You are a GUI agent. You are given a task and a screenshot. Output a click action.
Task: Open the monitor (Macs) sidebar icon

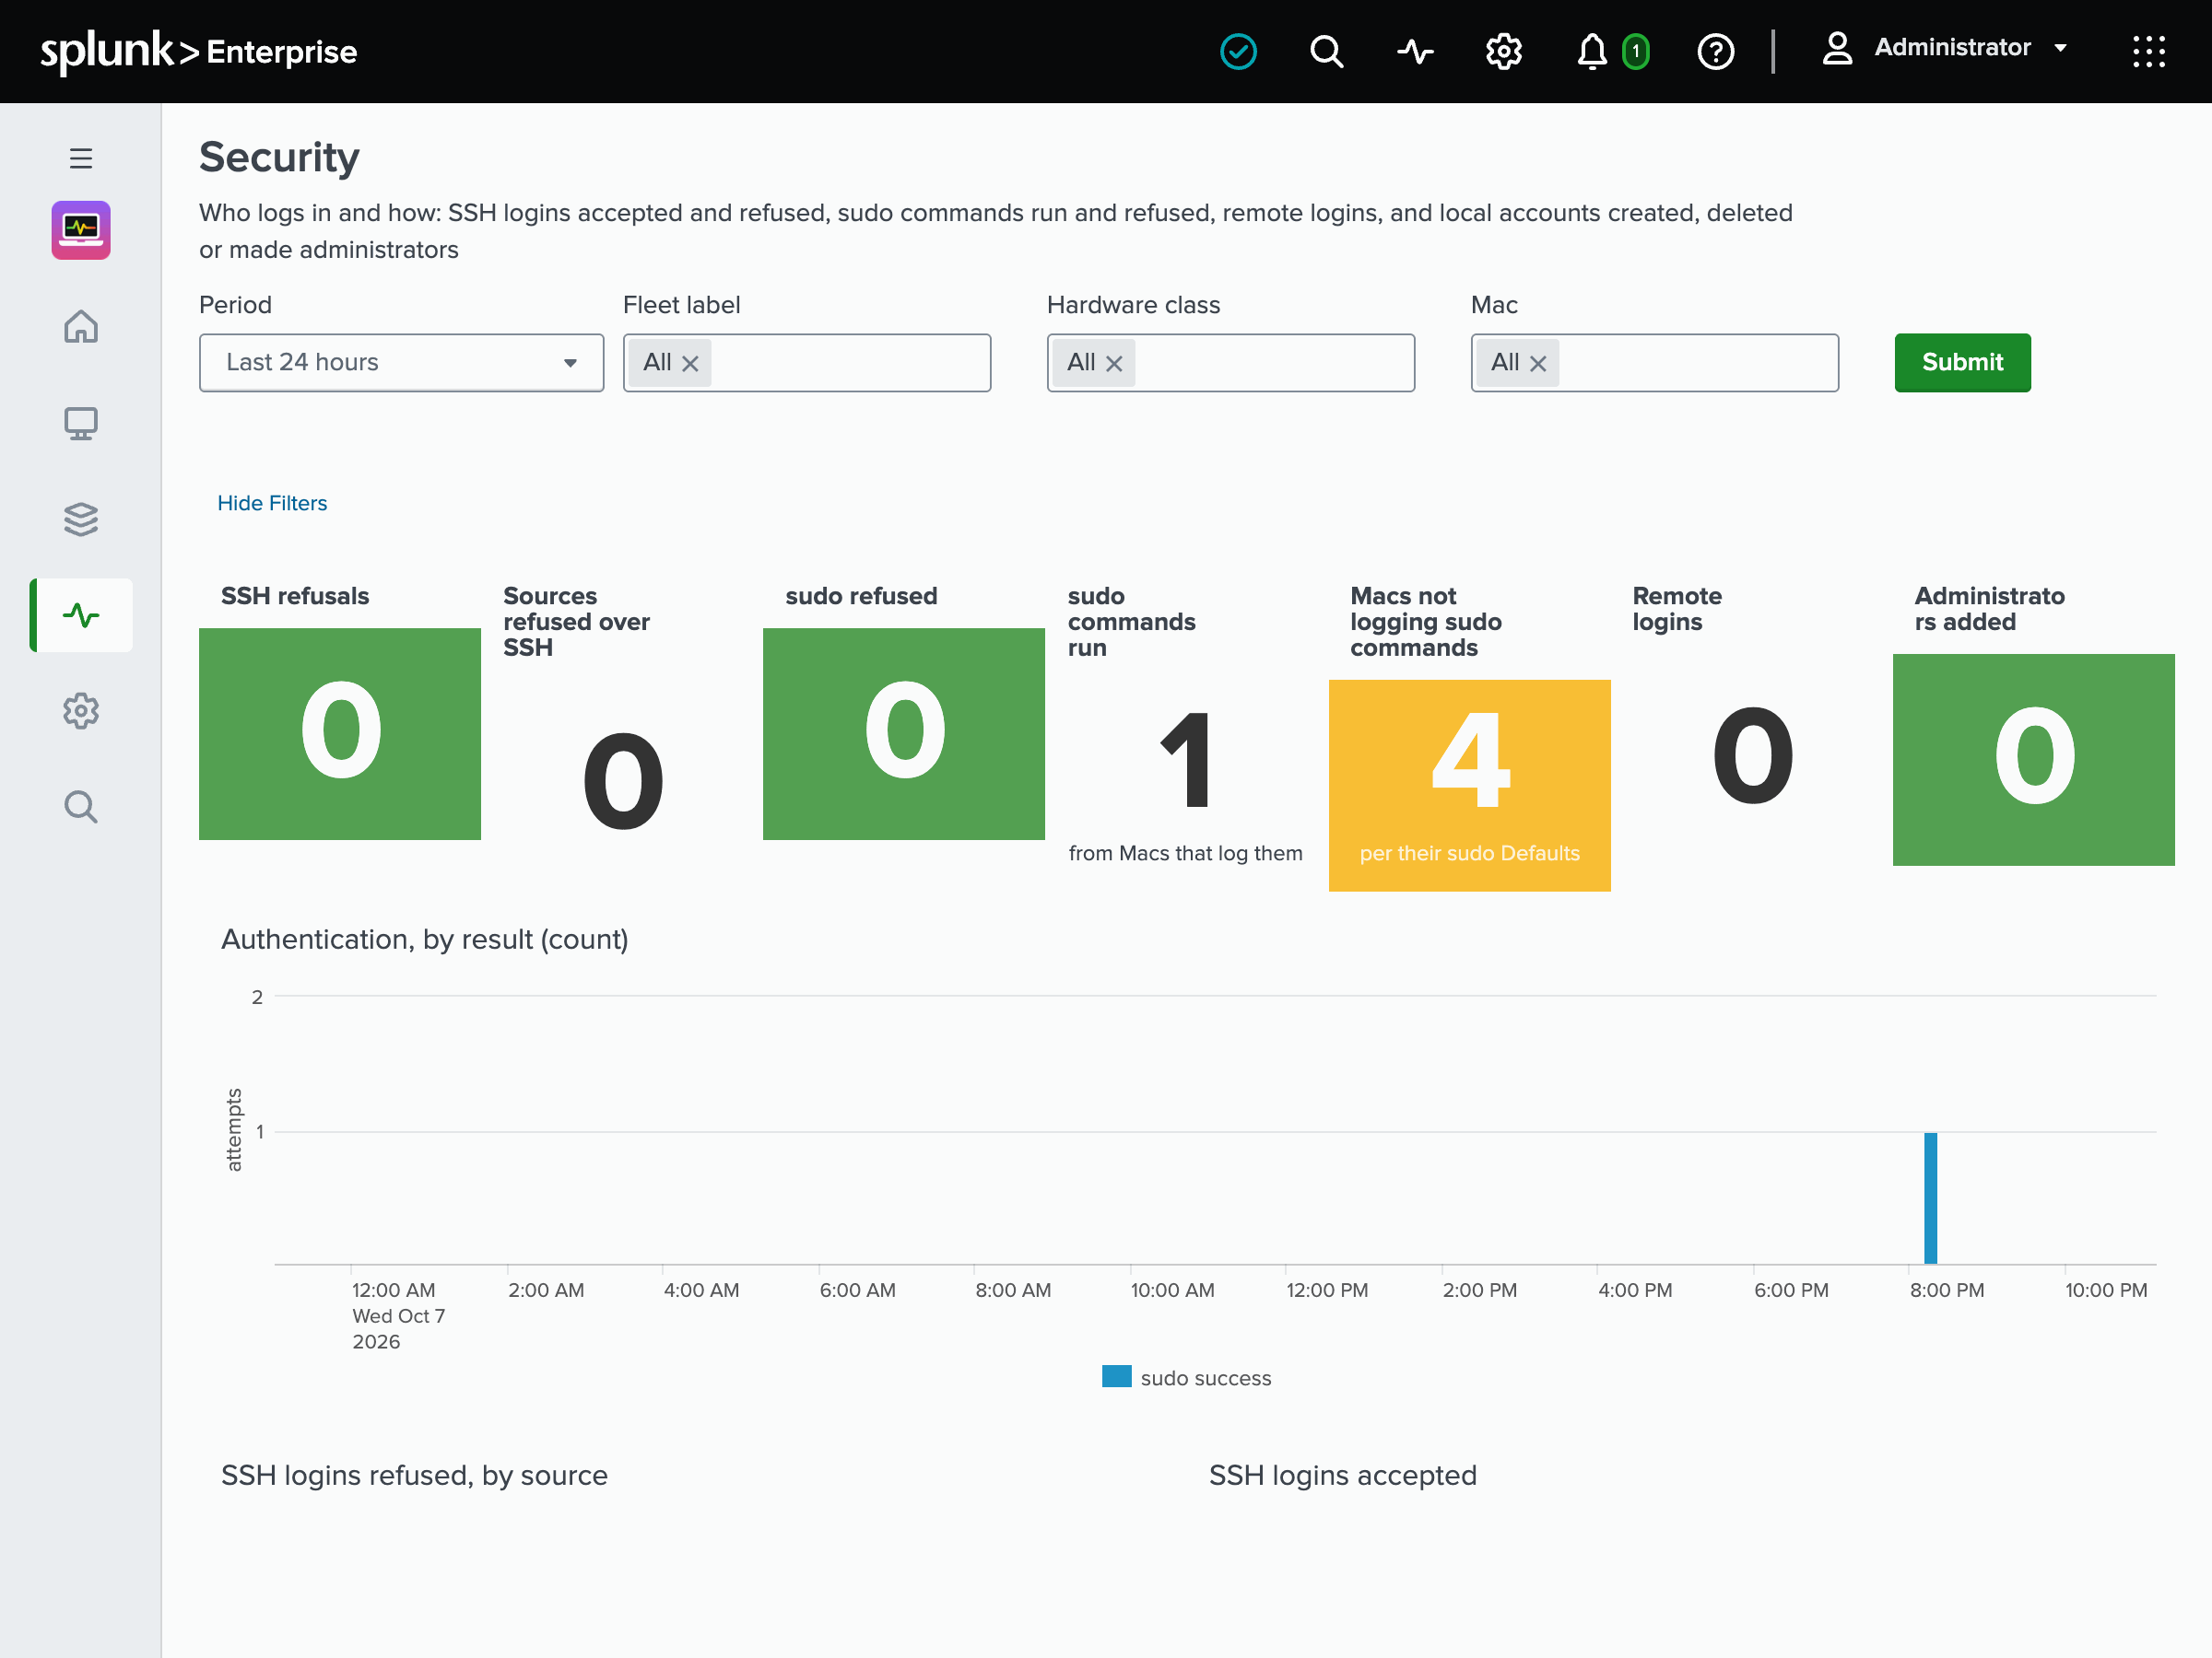pyautogui.click(x=81, y=423)
